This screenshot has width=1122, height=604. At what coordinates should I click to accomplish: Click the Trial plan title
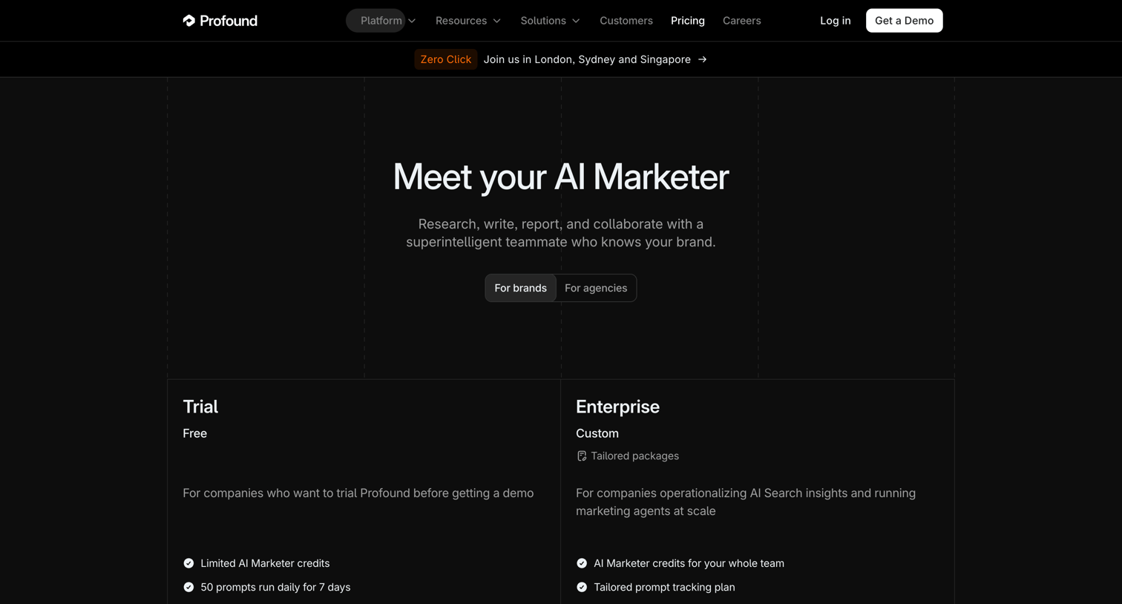tap(200, 407)
